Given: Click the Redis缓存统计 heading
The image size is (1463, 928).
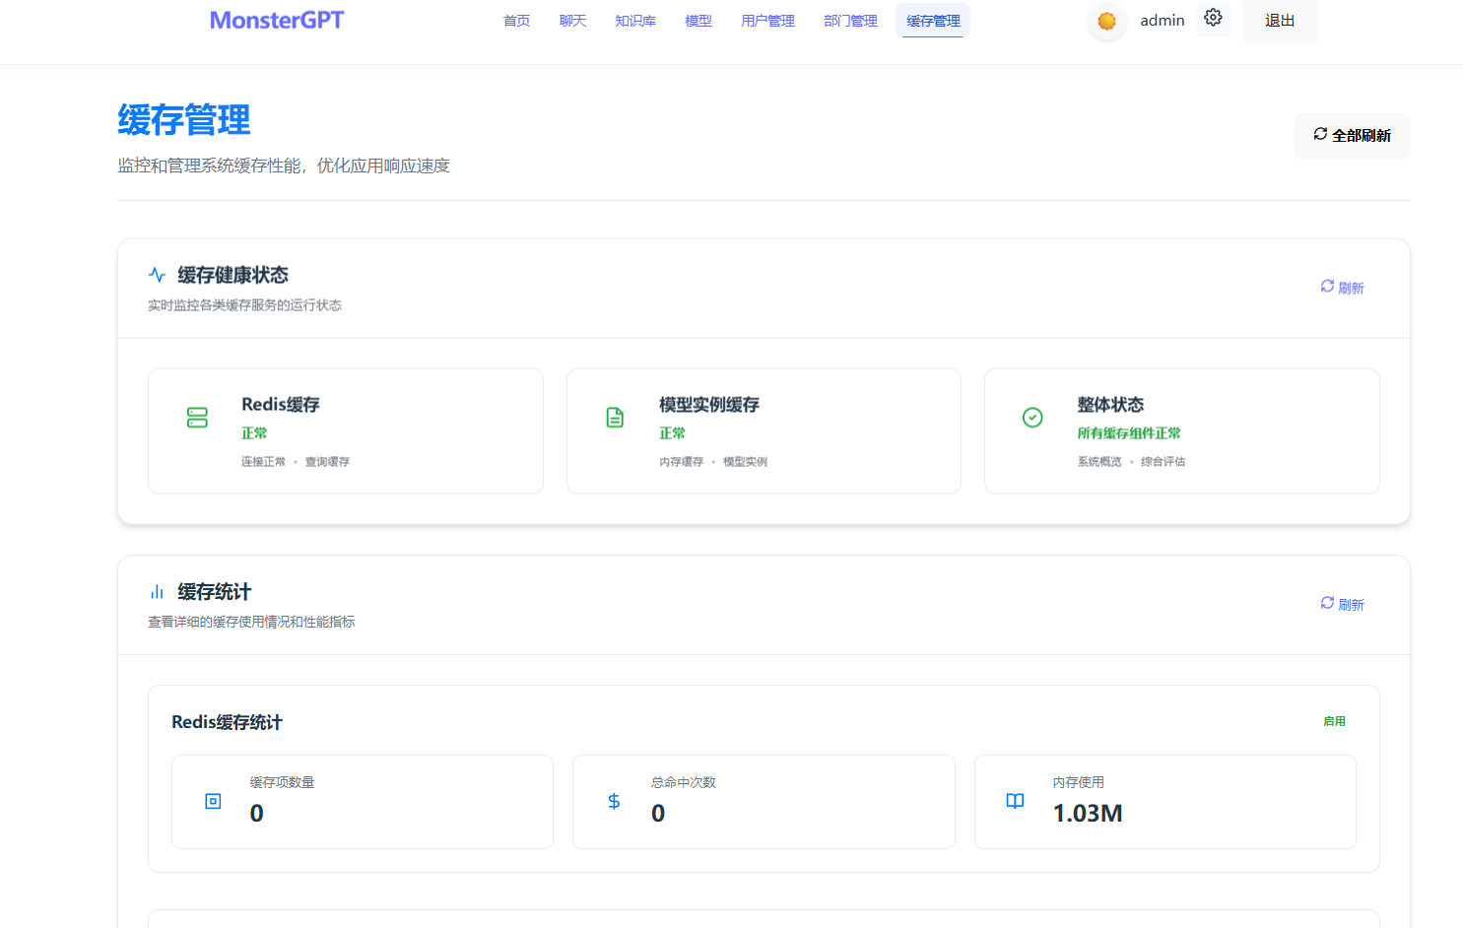Looking at the screenshot, I should 227,722.
